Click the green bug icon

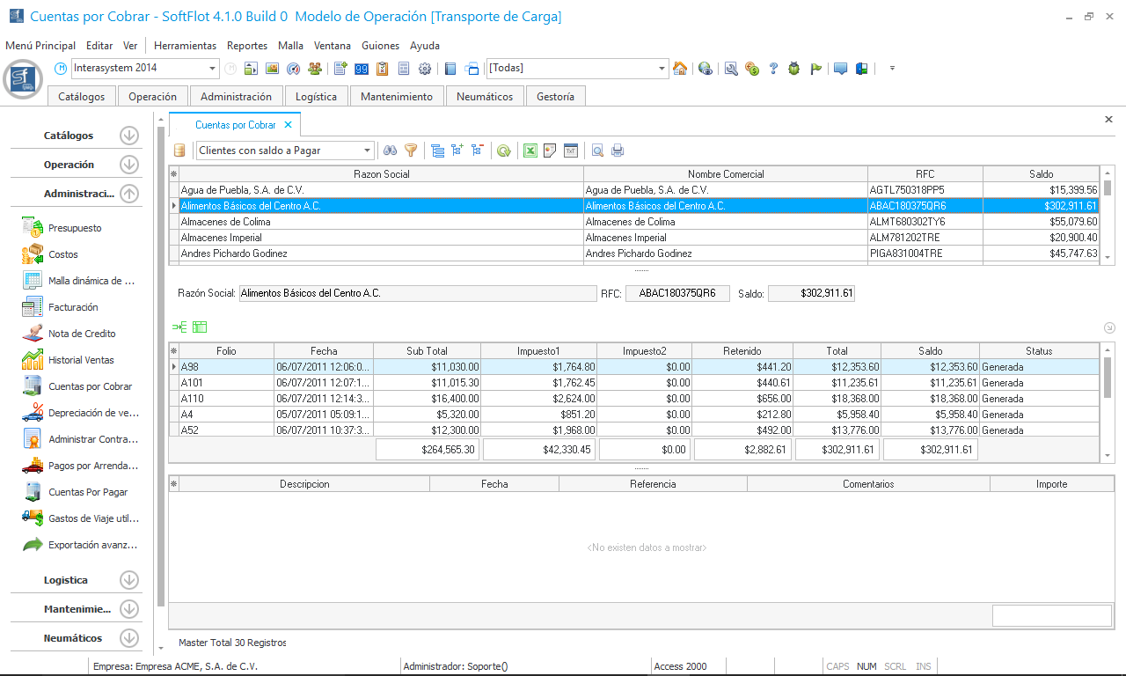pos(794,69)
